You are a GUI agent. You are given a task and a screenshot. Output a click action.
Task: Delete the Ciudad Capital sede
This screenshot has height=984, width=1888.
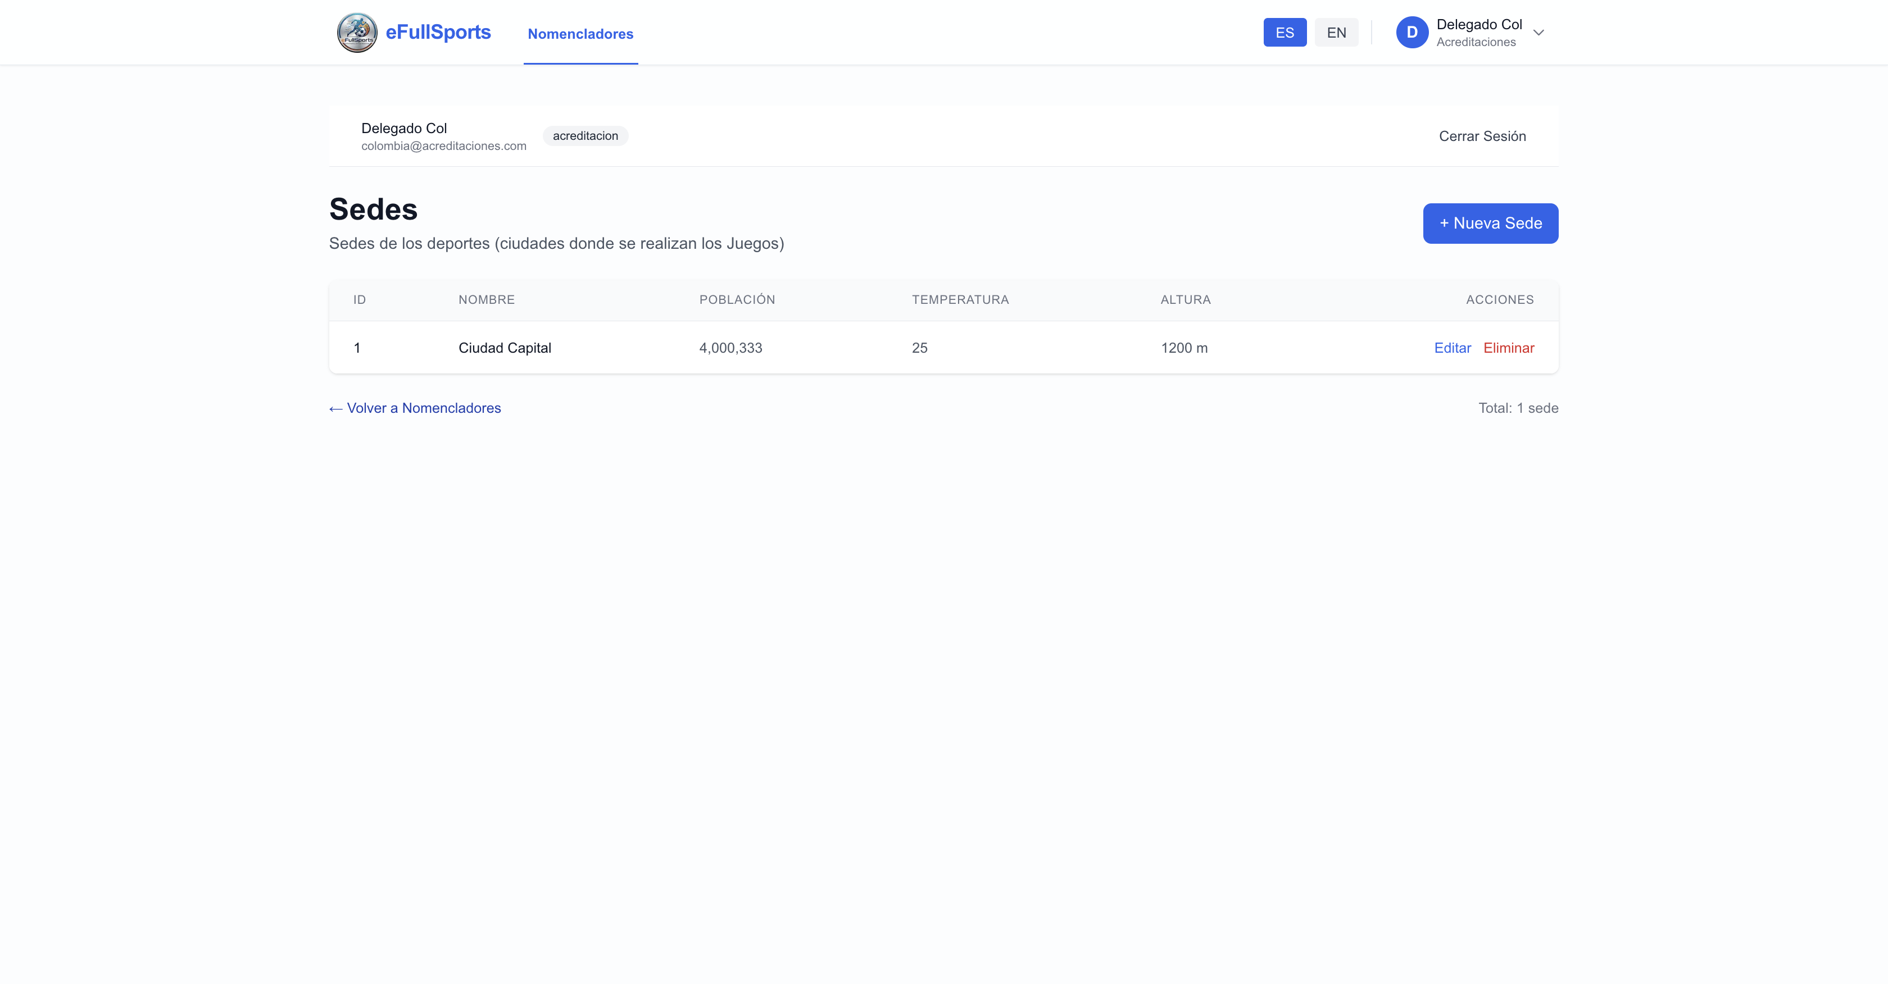1508,348
